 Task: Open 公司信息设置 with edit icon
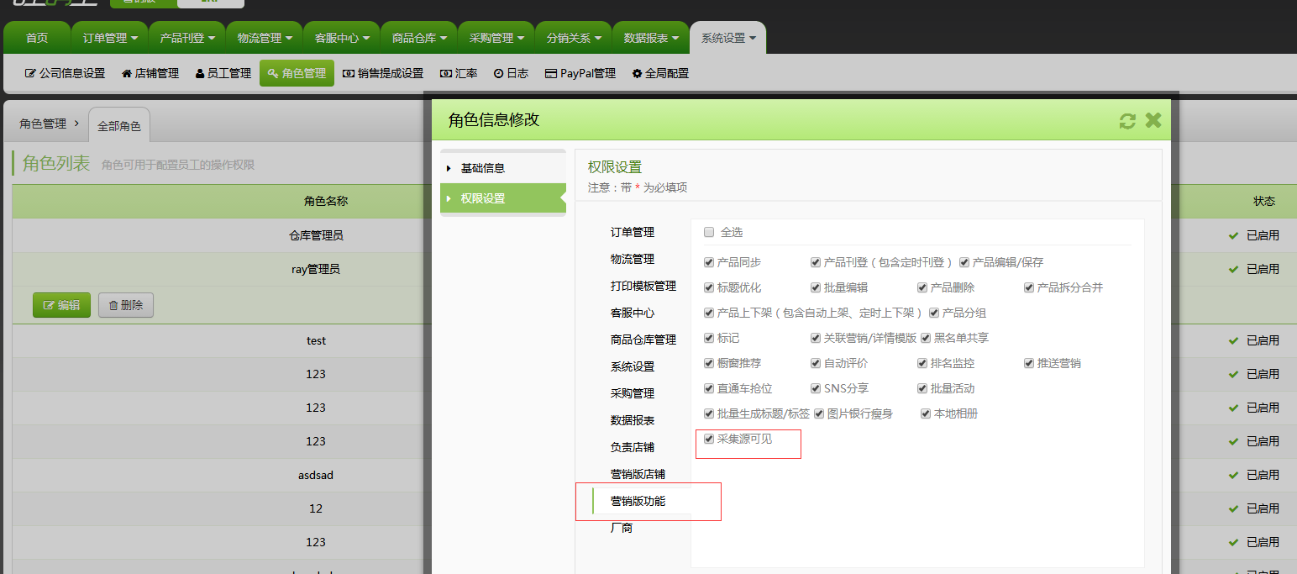click(x=65, y=73)
